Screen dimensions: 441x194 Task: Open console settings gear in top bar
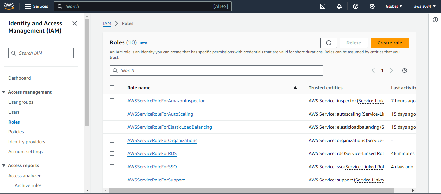point(372,6)
